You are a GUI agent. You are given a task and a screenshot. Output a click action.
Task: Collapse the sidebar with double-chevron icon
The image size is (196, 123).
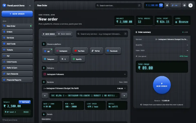pos(30,6)
